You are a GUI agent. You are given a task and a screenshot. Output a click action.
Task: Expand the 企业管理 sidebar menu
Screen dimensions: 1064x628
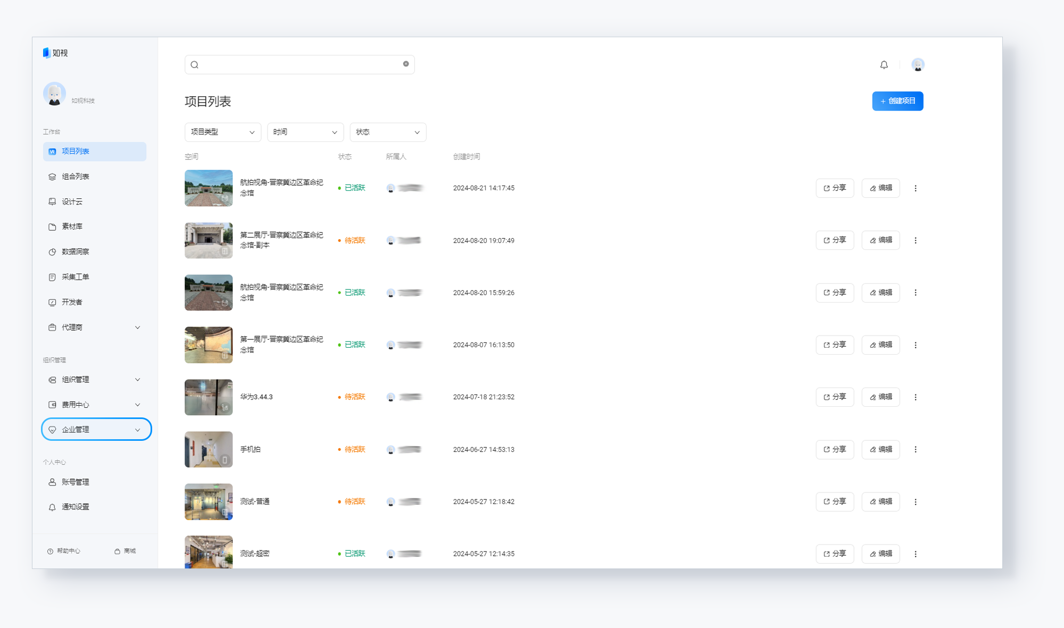(x=96, y=430)
